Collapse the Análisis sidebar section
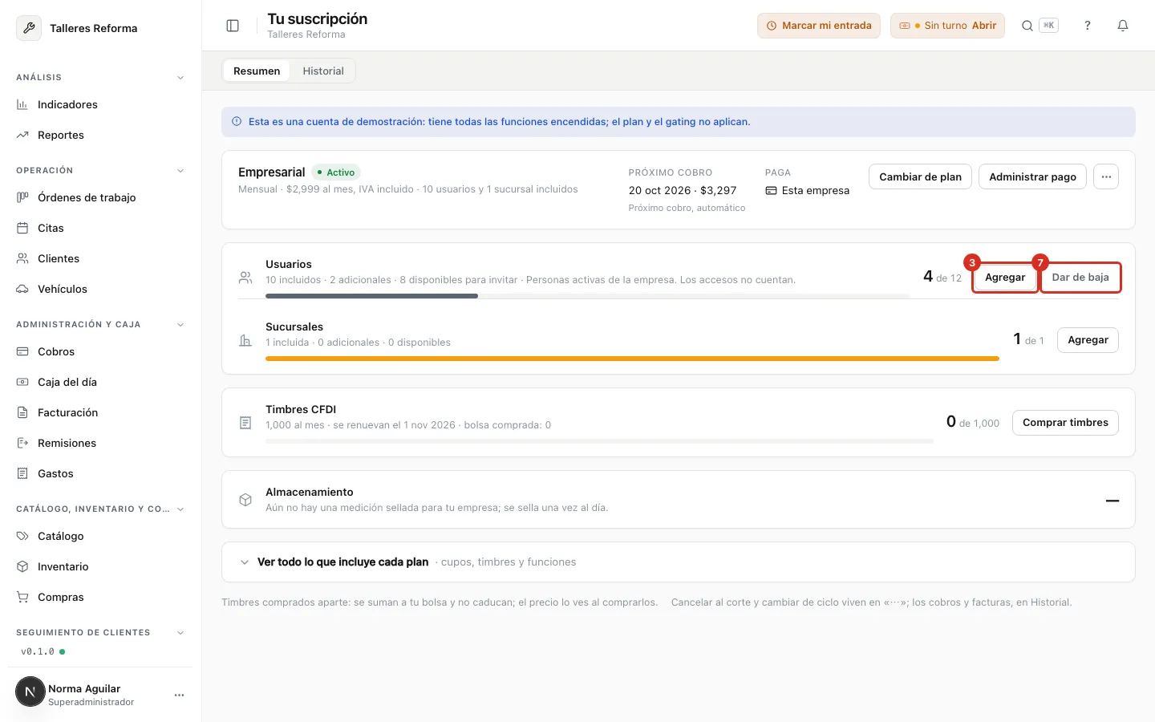This screenshot has width=1155, height=722. [180, 78]
